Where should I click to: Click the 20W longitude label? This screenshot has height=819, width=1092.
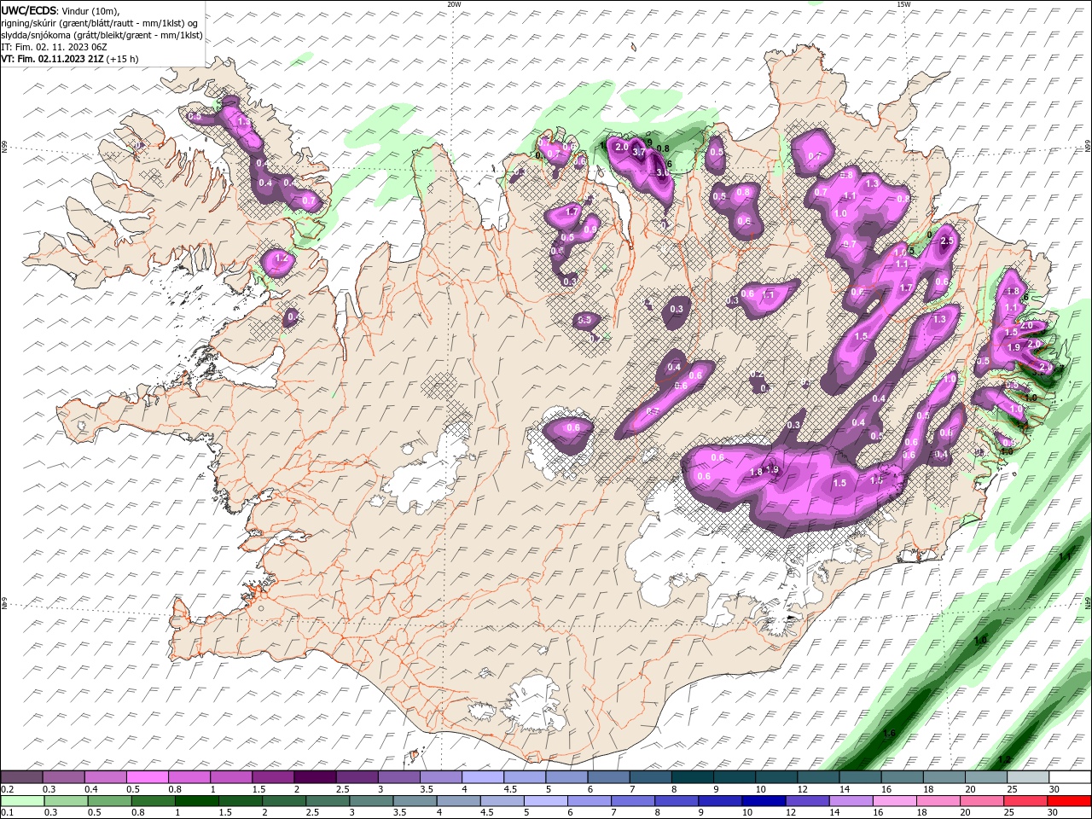(x=454, y=4)
